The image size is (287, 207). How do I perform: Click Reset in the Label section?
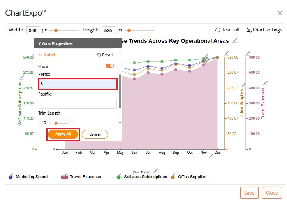coord(105,55)
